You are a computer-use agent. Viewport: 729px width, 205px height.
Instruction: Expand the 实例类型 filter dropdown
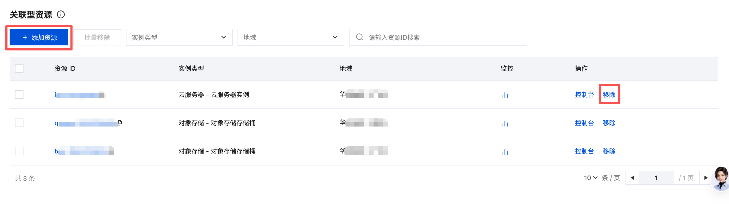point(179,37)
